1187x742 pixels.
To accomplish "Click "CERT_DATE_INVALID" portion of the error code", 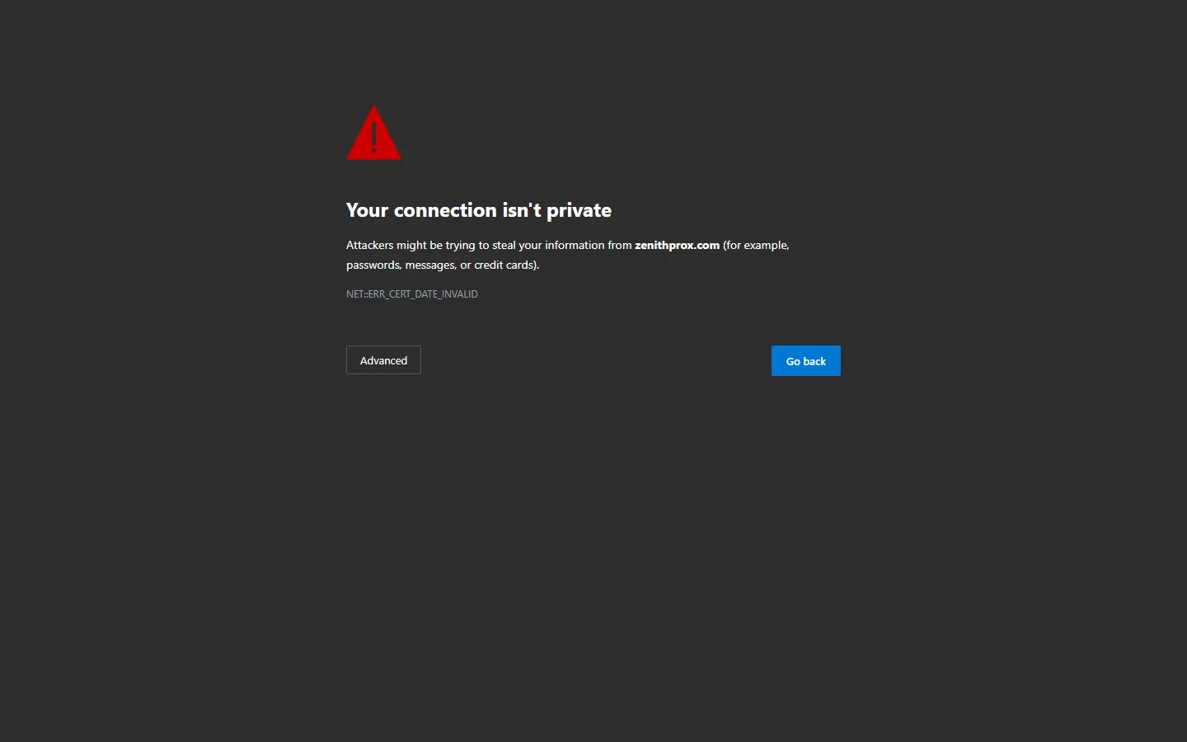I will click(x=433, y=294).
